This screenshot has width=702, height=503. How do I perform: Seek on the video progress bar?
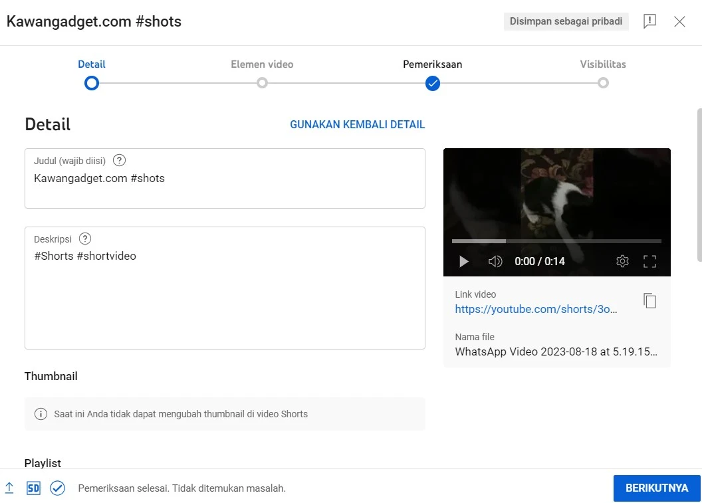pos(556,241)
